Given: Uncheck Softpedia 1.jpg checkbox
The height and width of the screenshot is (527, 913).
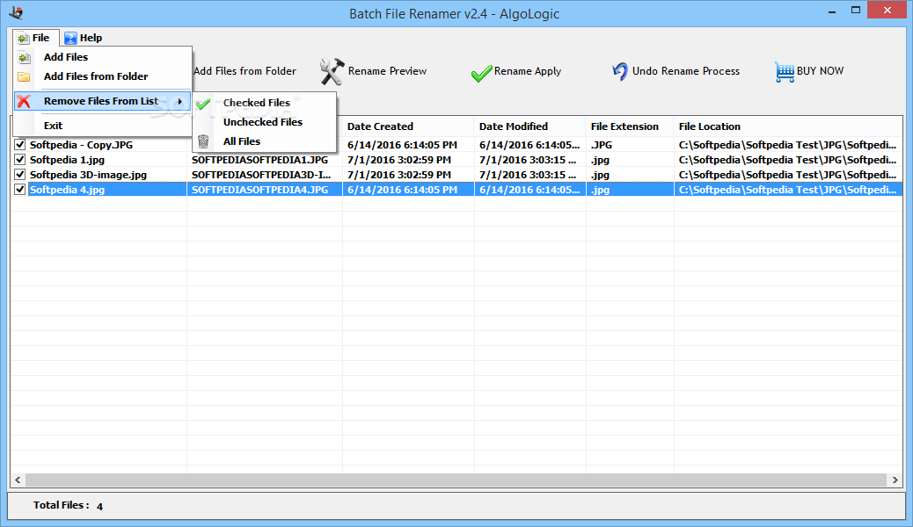Looking at the screenshot, I should (20, 159).
